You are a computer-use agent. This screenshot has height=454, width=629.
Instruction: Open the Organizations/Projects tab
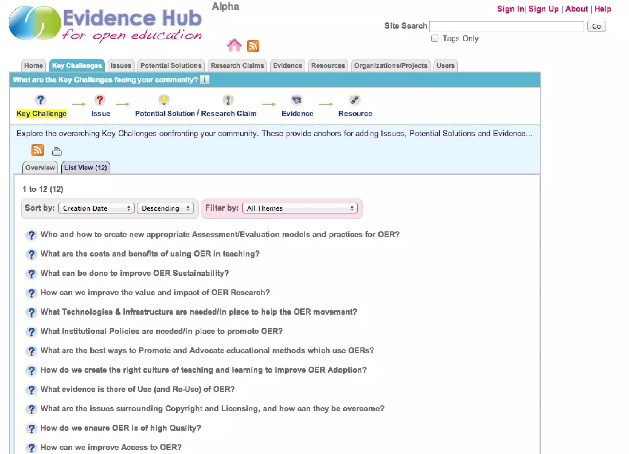[x=390, y=65]
